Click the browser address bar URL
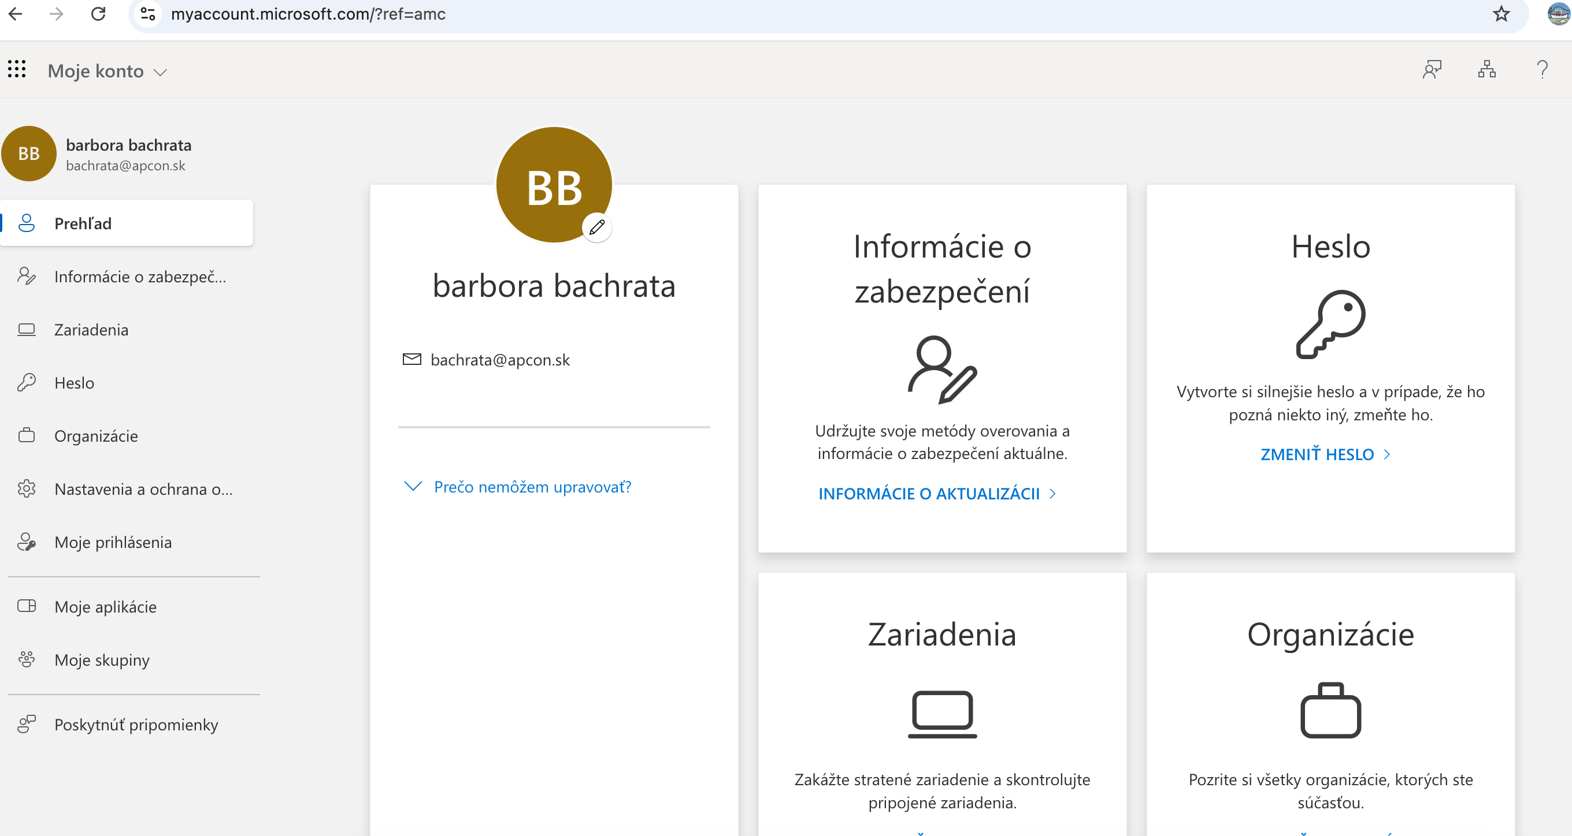 (308, 14)
